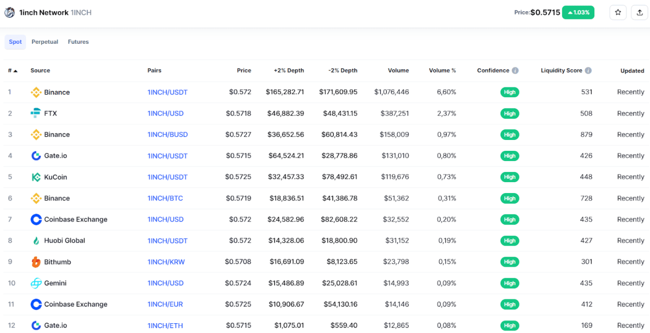650x333 pixels.
Task: Click High confidence badge in KuCoin row
Action: (510, 177)
